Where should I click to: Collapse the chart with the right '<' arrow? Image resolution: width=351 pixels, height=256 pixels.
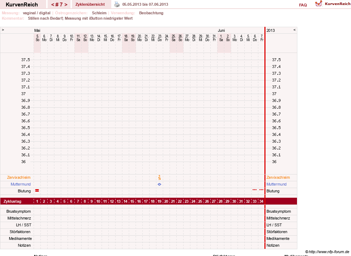click(294, 30)
